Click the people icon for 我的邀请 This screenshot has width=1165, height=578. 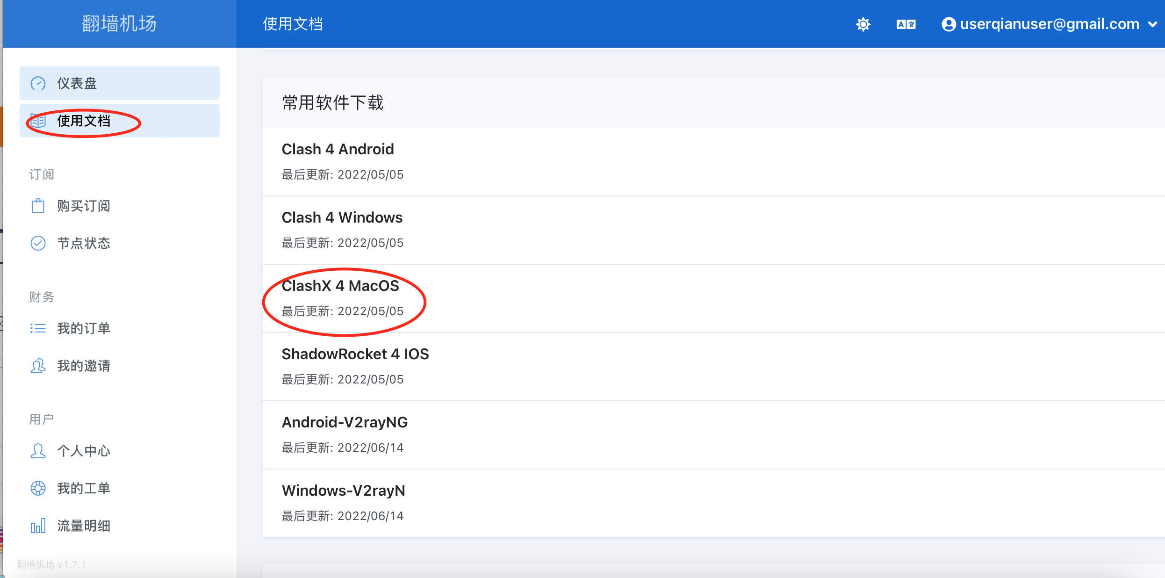click(38, 366)
